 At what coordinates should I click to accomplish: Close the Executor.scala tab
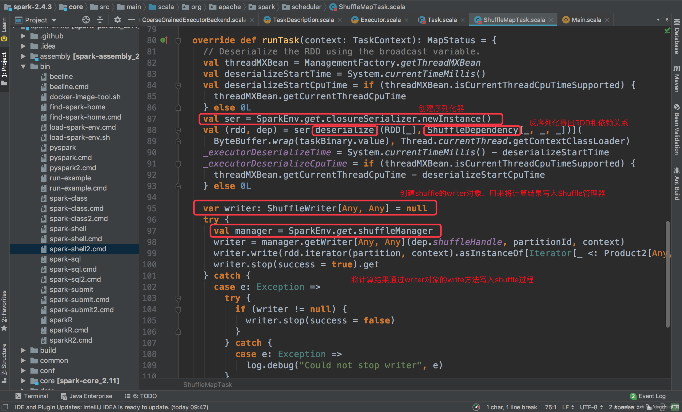[406, 20]
